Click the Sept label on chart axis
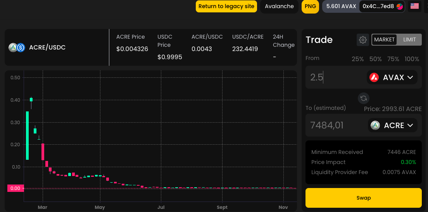 pyautogui.click(x=222, y=207)
